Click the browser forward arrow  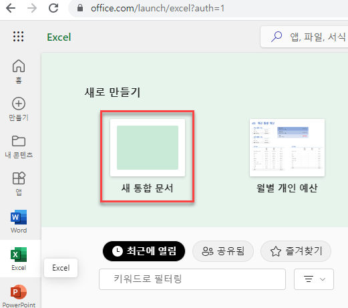pos(32,8)
